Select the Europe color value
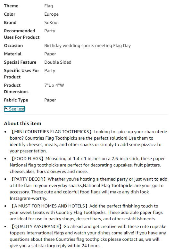Viewport: 175px width, 252px height. coord(52,14)
